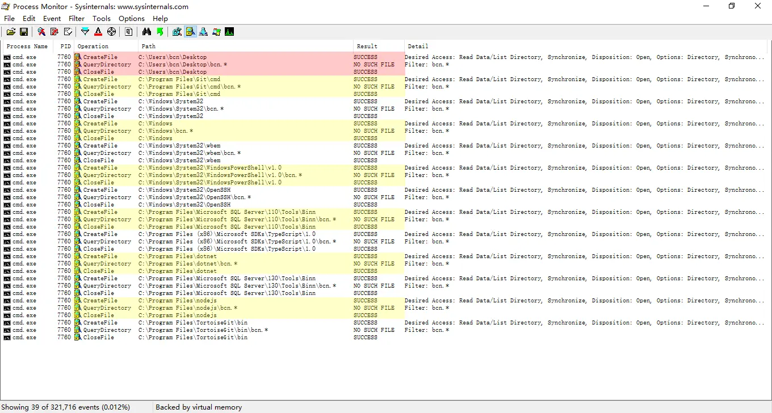Select path C:\Program Files\Git\cmd\bcn.*
This screenshot has height=413, width=772.
190,87
